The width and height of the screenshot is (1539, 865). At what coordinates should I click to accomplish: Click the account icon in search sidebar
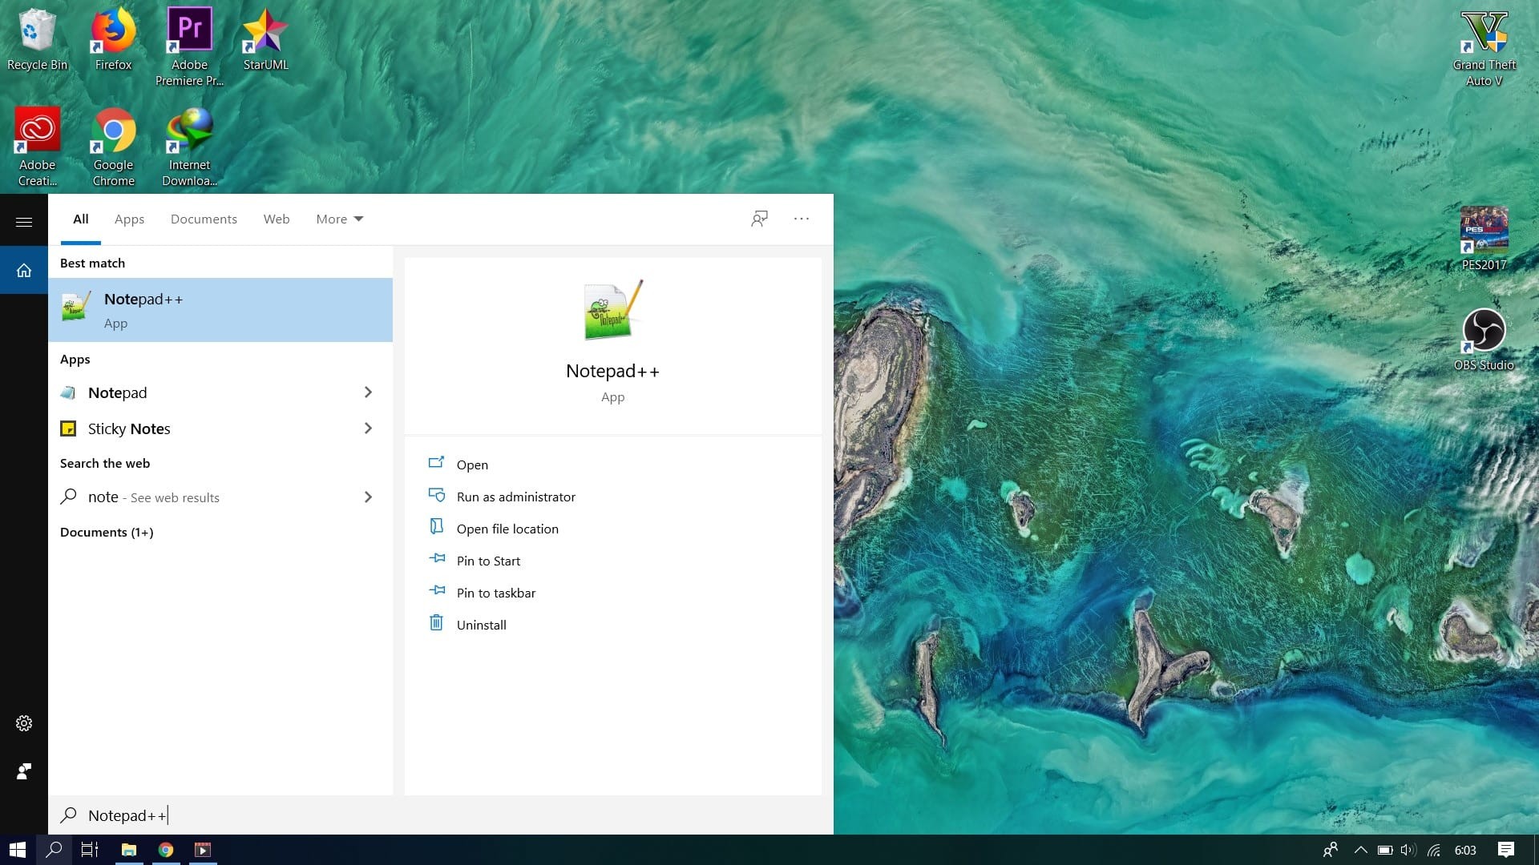coord(24,771)
